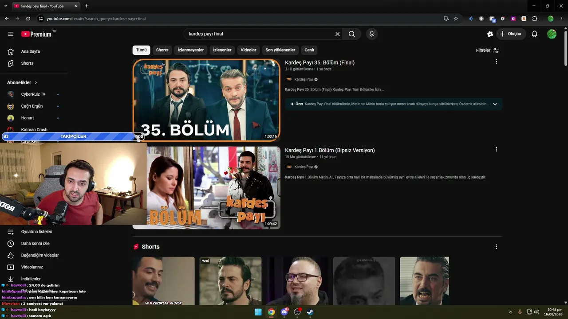Open YouTube account avatar menu
Screen dimensions: 568x319
pyautogui.click(x=552, y=34)
